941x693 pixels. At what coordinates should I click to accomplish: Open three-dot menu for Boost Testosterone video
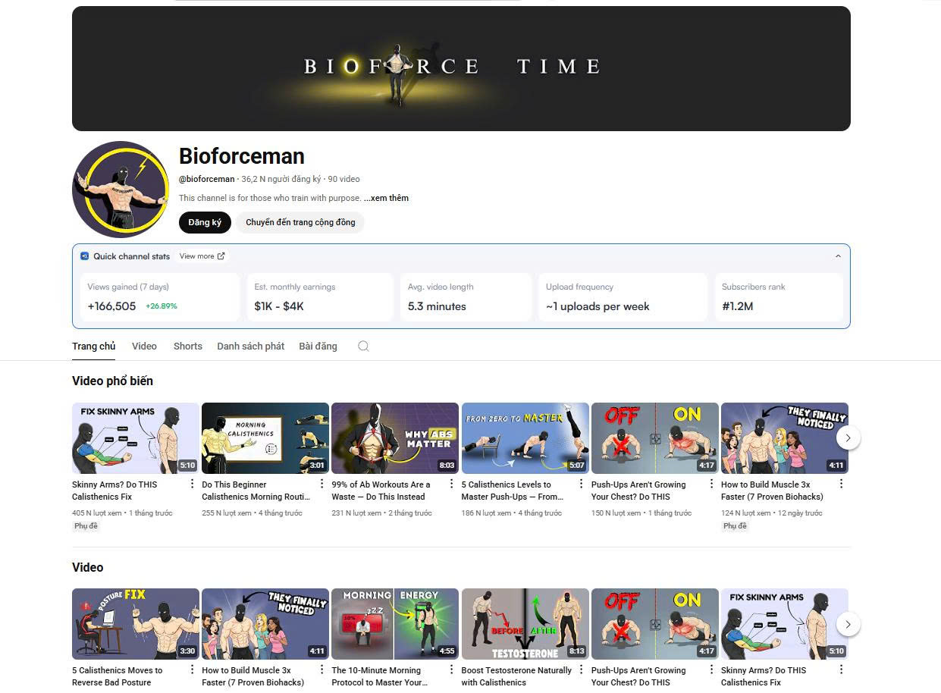click(x=582, y=670)
